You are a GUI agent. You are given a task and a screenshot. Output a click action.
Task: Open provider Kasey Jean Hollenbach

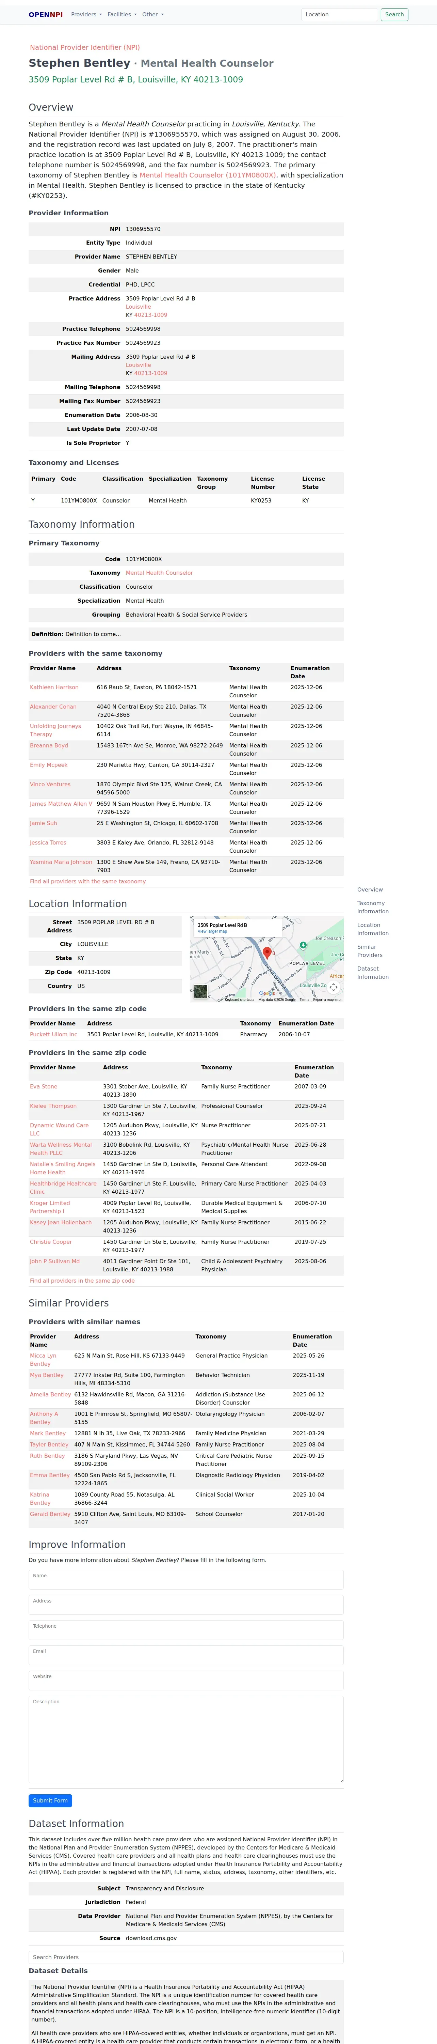tap(61, 1223)
